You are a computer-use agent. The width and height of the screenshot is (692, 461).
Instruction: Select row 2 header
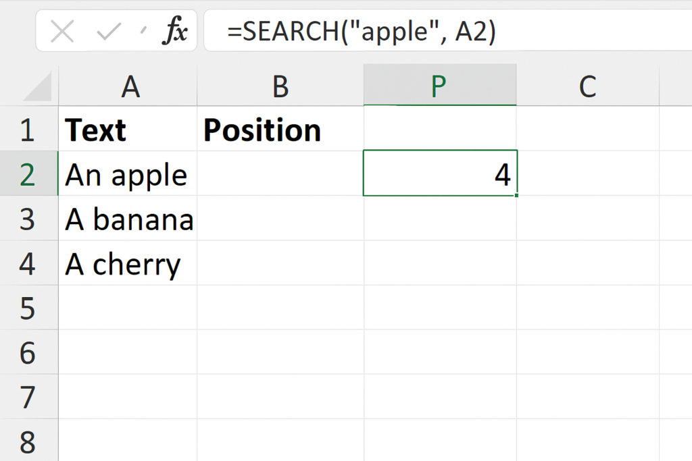pyautogui.click(x=28, y=174)
